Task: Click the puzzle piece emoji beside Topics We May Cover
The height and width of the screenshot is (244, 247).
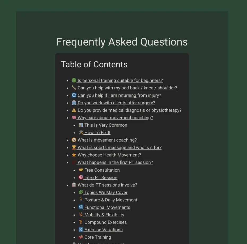Action: click(x=81, y=192)
